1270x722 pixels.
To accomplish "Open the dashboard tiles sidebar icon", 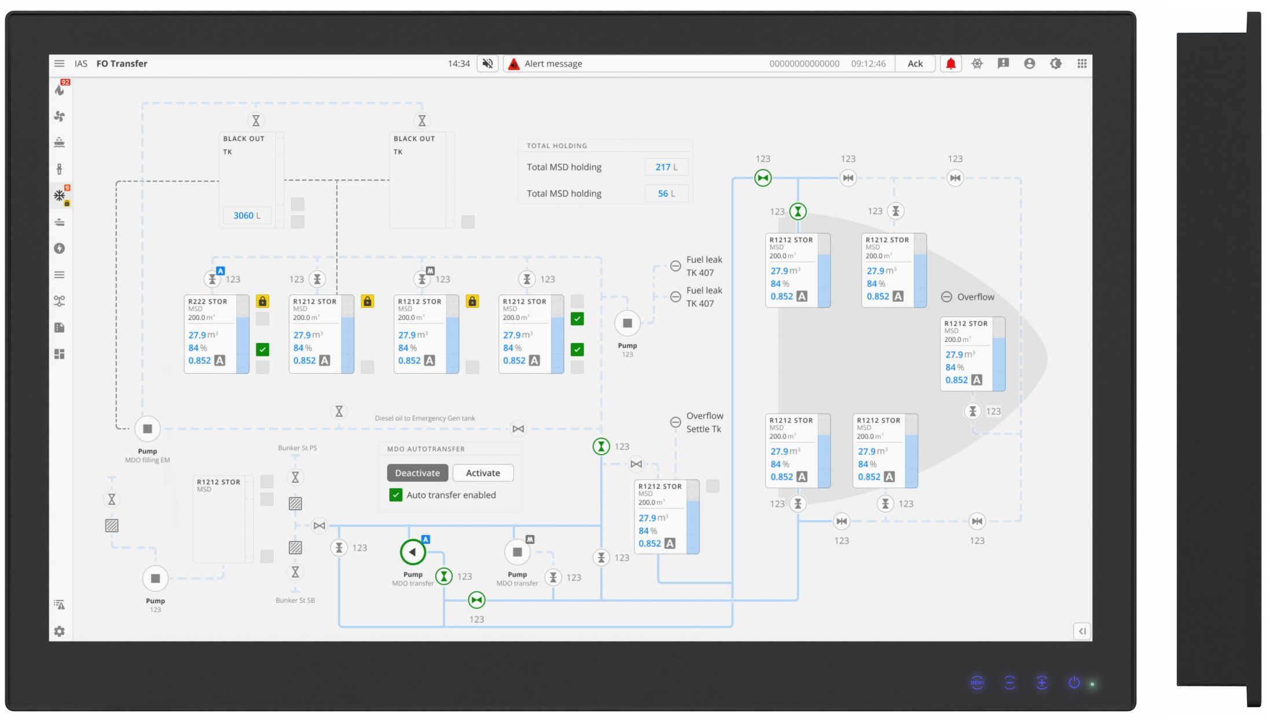I will (60, 354).
